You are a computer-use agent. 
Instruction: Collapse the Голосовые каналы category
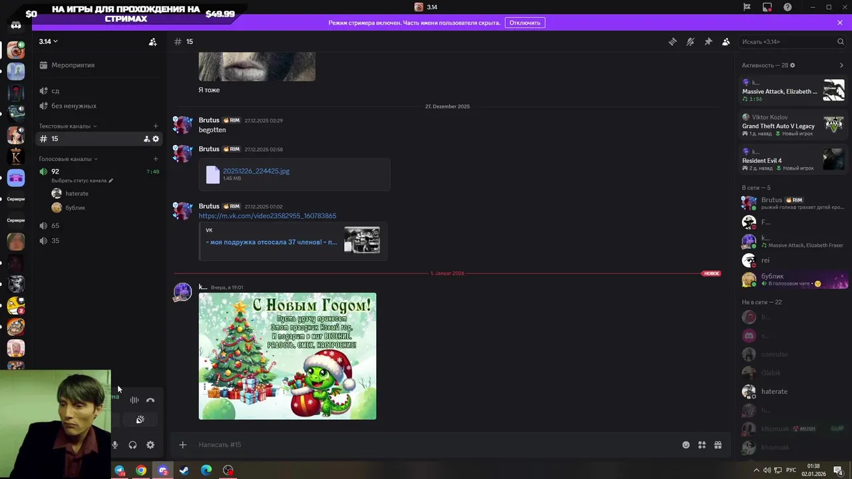click(68, 159)
